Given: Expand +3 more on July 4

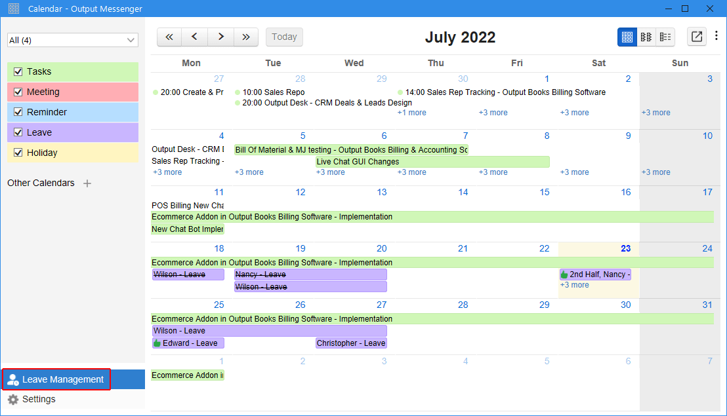Looking at the screenshot, I should [x=167, y=172].
